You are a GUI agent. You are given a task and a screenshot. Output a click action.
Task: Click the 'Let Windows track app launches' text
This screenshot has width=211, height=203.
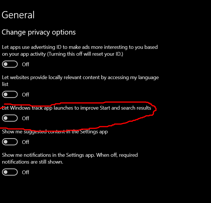(x=77, y=108)
